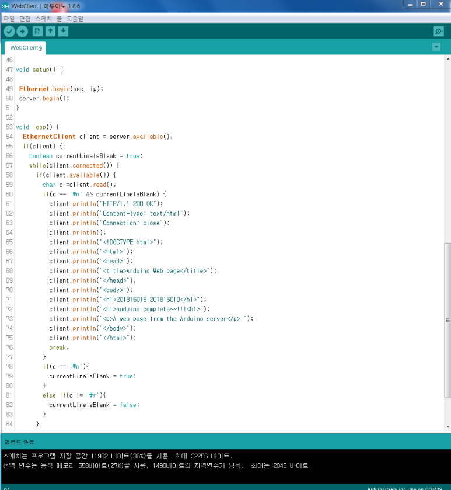Click the editor scroll down arrow
This screenshot has height=490, width=451.
(x=448, y=426)
